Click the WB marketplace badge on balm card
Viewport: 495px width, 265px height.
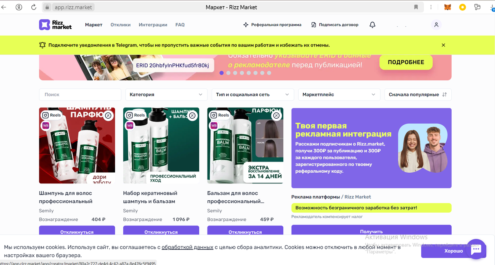(x=214, y=125)
